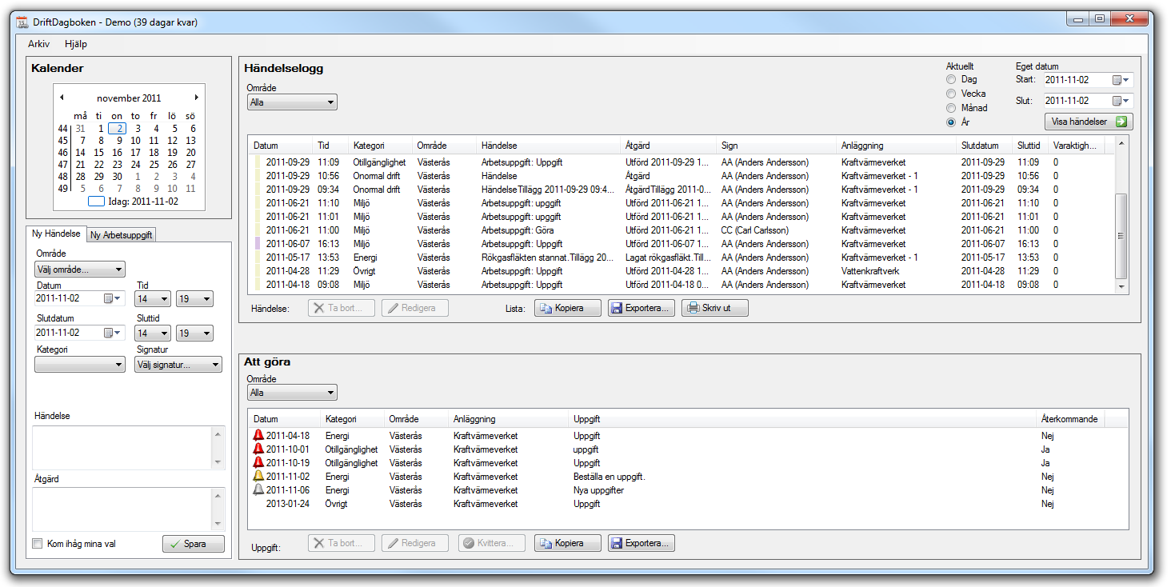Select the År radio button
This screenshot has width=1171, height=587.
pyautogui.click(x=950, y=122)
